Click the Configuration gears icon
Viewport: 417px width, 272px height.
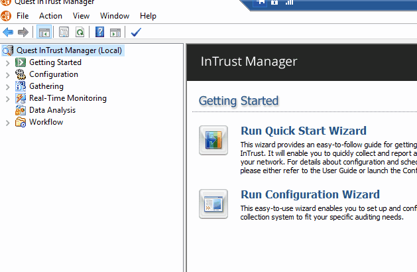(x=21, y=74)
